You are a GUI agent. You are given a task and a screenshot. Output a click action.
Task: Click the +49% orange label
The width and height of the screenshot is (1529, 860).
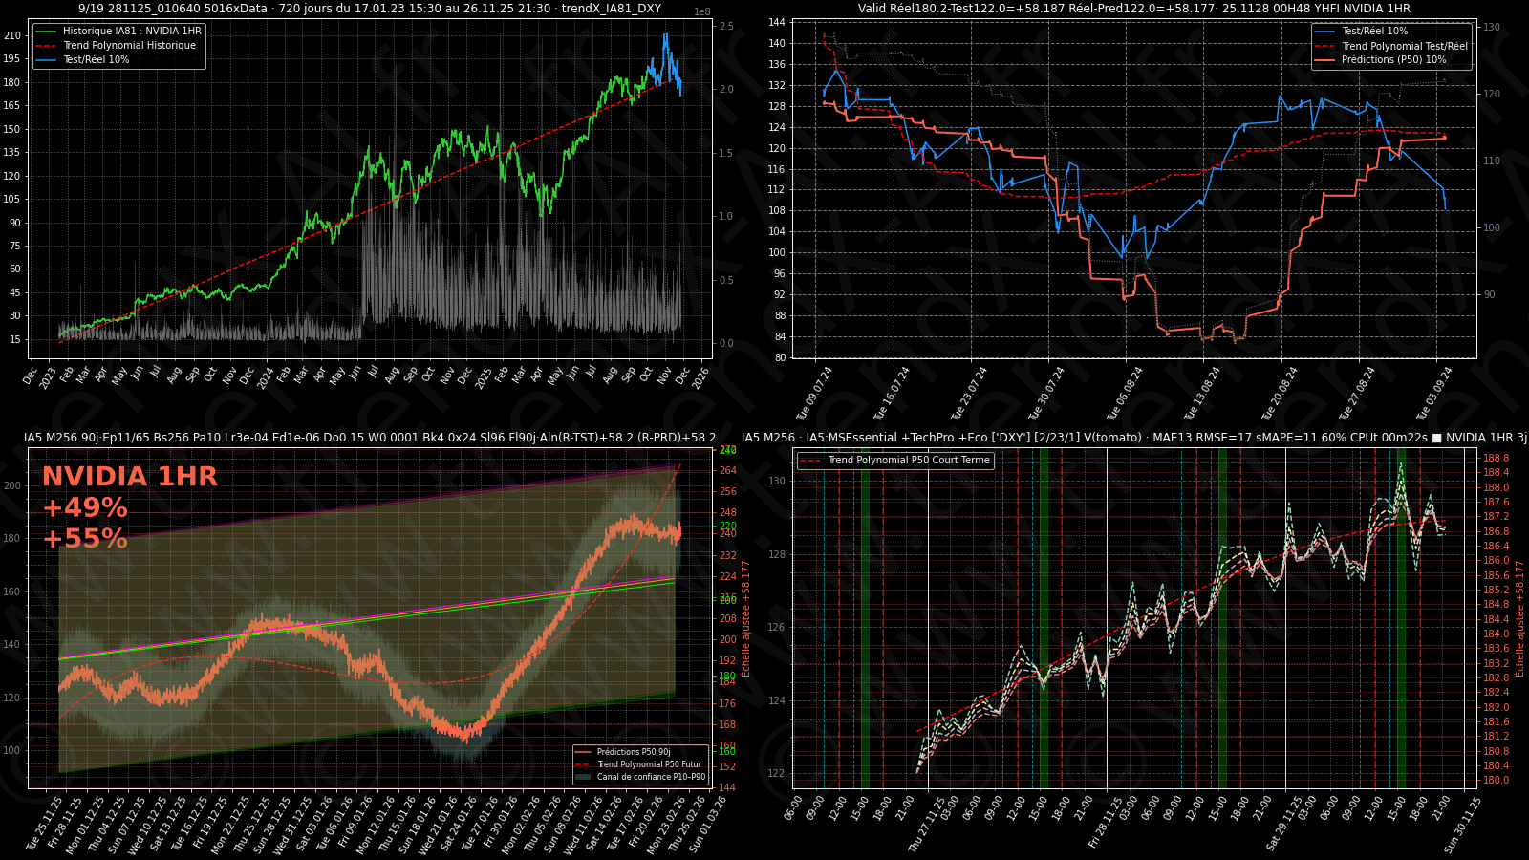tap(85, 507)
